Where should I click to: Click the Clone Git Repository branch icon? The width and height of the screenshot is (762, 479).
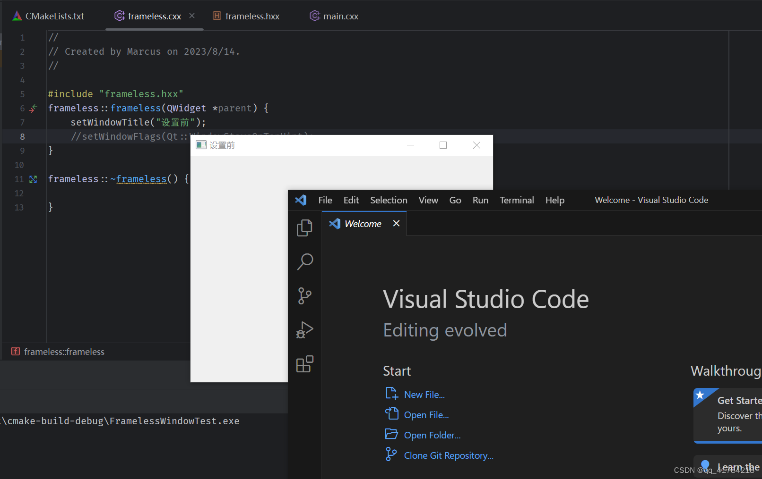[391, 454]
